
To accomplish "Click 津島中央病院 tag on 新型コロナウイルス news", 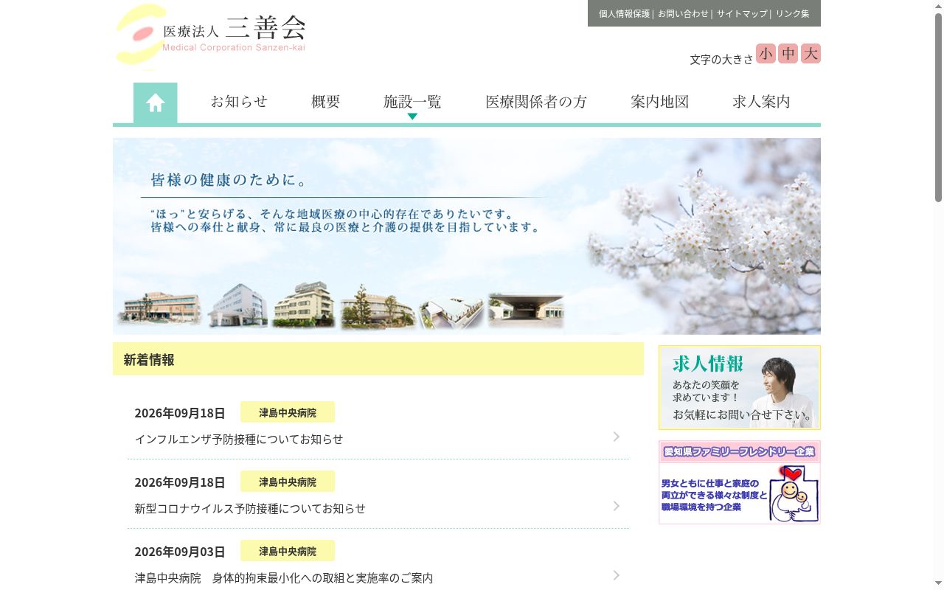I will coord(288,482).
